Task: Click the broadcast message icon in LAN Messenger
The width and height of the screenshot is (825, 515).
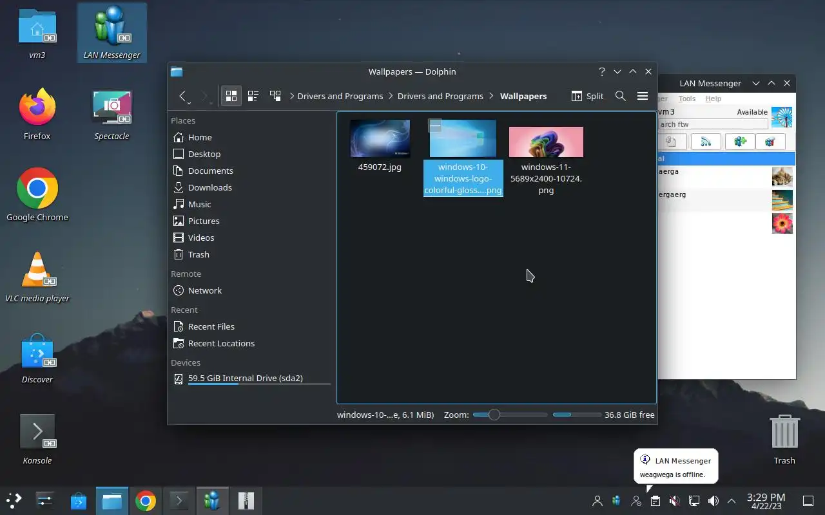Action: point(706,142)
